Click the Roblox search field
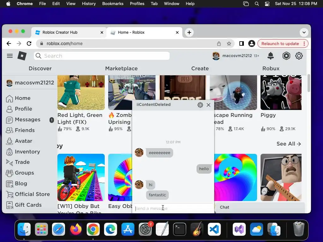323x242 pixels. (102, 56)
